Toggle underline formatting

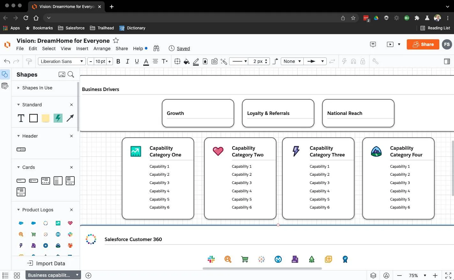click(137, 61)
